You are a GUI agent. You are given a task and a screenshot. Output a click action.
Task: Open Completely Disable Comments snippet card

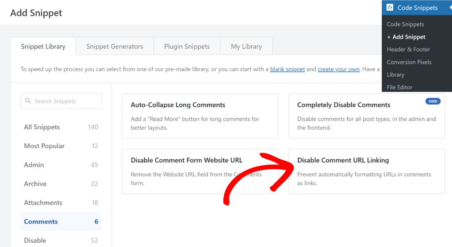[x=367, y=116]
